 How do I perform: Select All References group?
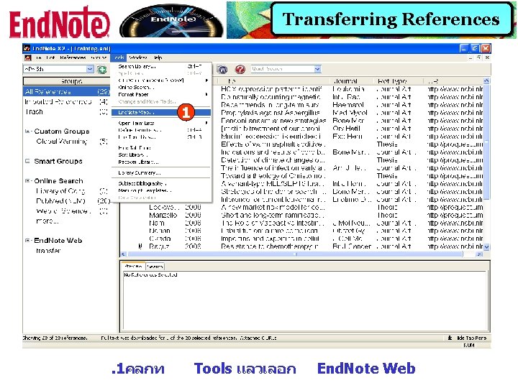pyautogui.click(x=66, y=92)
